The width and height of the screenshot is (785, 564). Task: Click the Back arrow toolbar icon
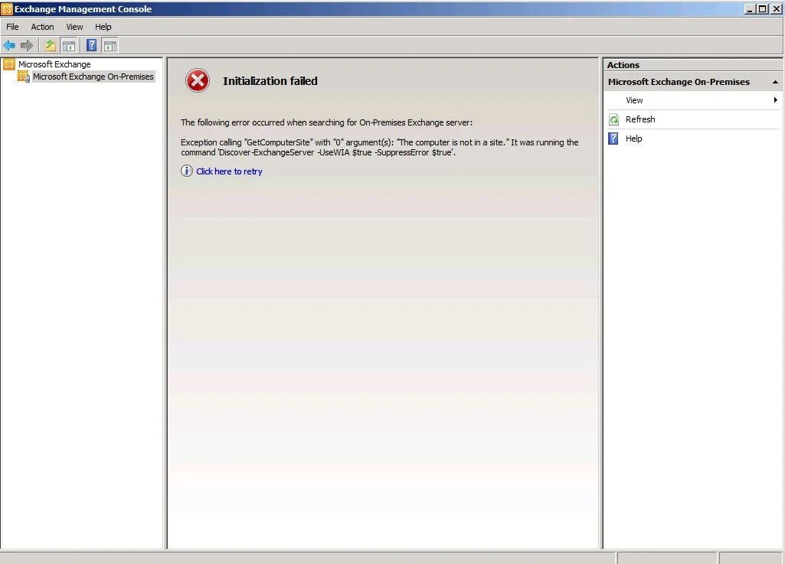(x=9, y=46)
